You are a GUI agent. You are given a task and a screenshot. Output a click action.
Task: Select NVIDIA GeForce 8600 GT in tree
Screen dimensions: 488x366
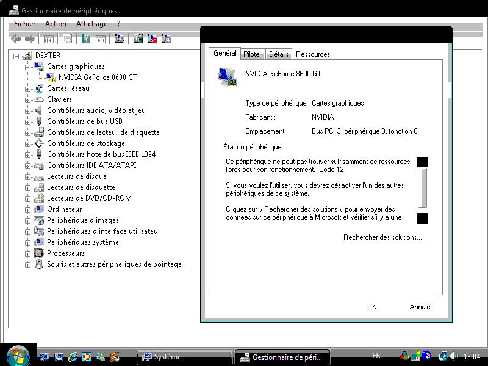coord(98,77)
